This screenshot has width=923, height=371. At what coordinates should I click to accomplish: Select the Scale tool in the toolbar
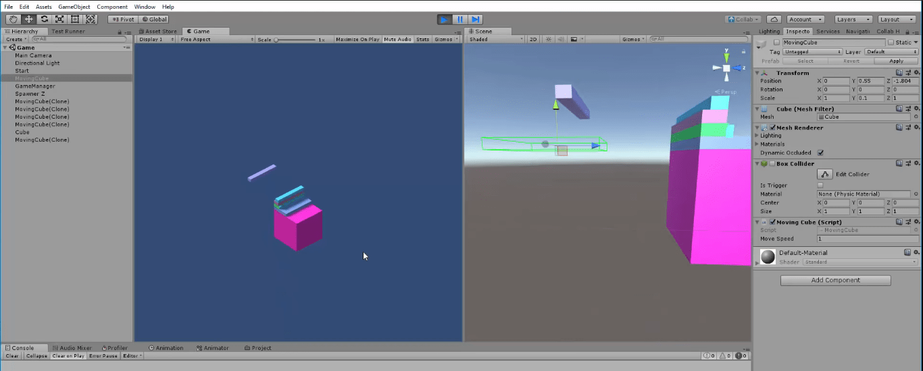point(60,20)
